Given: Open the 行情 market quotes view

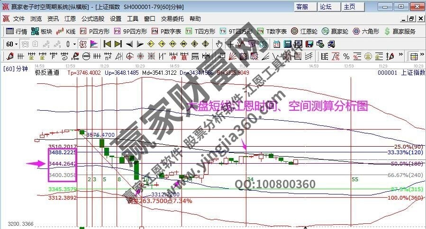Looking at the screenshot, I should [17, 31].
